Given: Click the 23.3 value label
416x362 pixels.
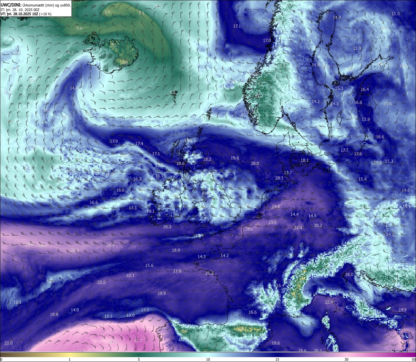Looking at the screenshot, I should [x=402, y=310].
